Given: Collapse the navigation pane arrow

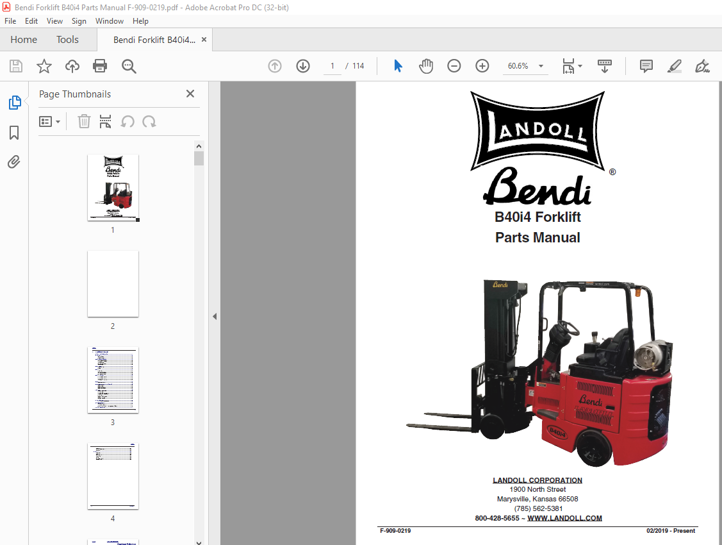Looking at the screenshot, I should click(x=215, y=317).
